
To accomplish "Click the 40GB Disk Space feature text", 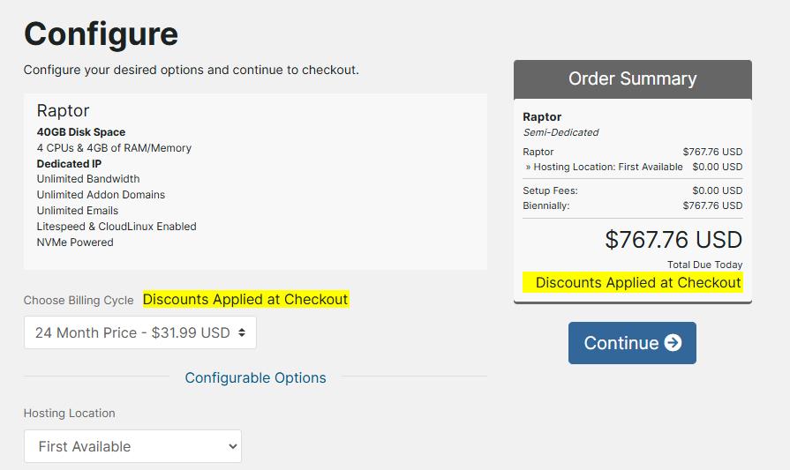I will (x=81, y=132).
